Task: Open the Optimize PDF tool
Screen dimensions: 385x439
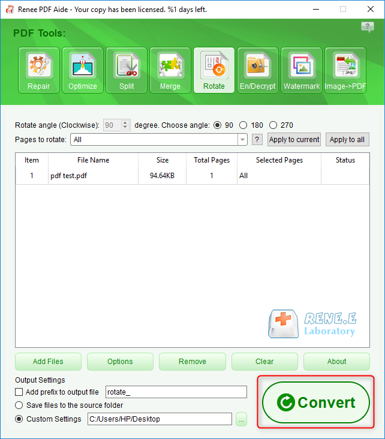Action: [x=83, y=70]
